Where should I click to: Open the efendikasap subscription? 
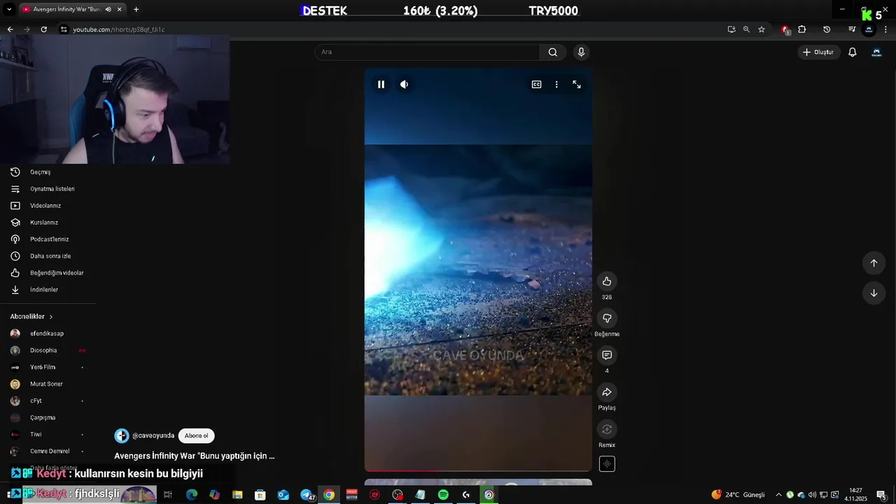point(48,334)
